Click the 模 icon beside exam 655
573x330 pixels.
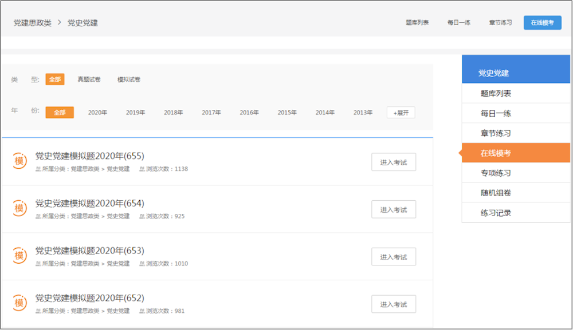click(19, 162)
